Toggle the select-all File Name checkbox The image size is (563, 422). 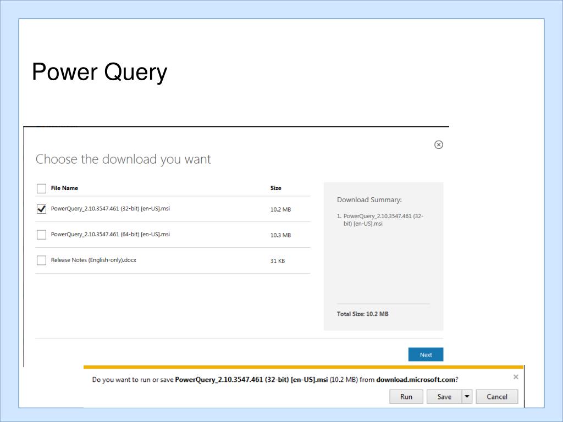[x=41, y=188]
